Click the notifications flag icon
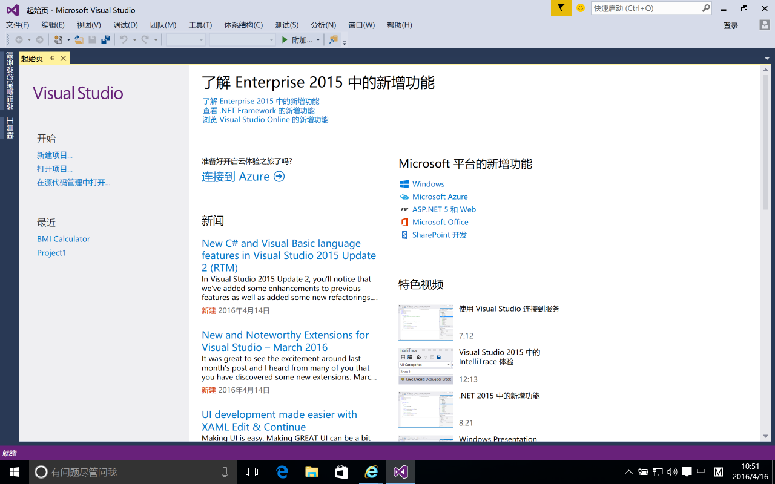The image size is (775, 484). pyautogui.click(x=561, y=8)
